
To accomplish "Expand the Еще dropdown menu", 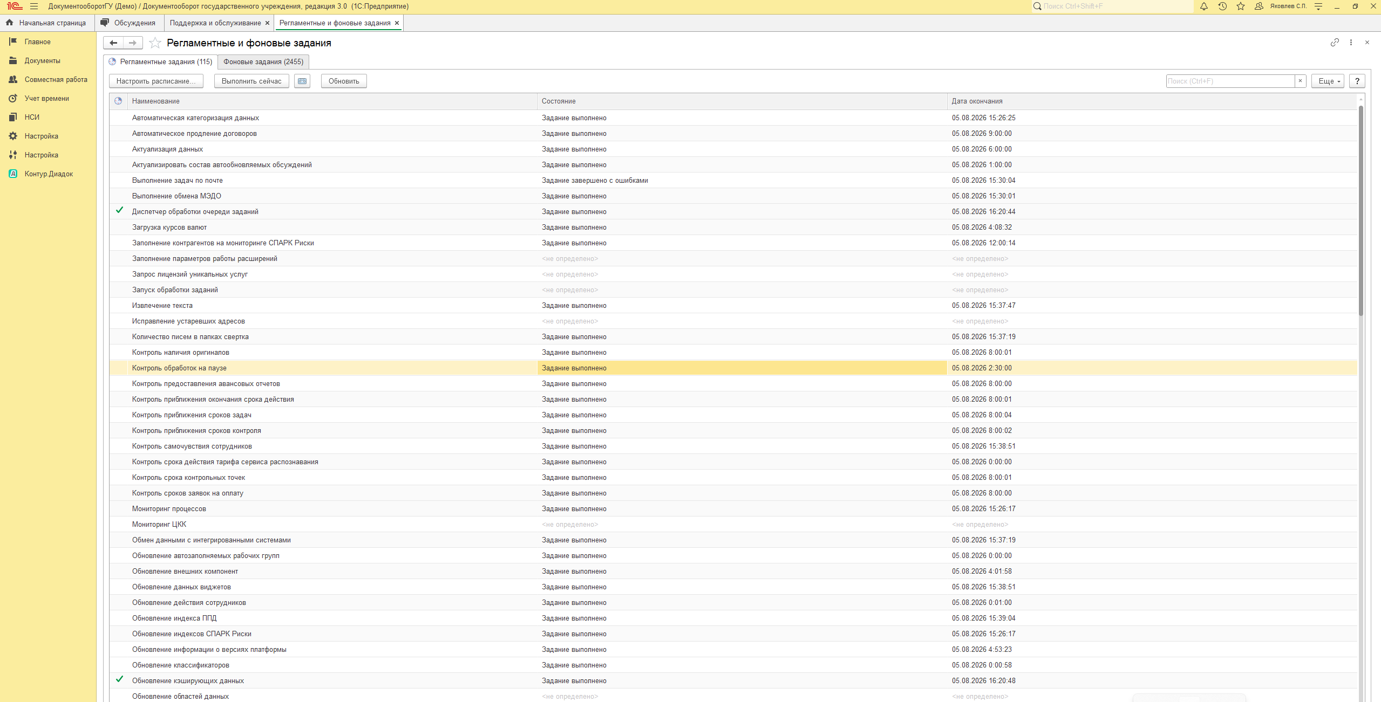I will click(x=1328, y=81).
